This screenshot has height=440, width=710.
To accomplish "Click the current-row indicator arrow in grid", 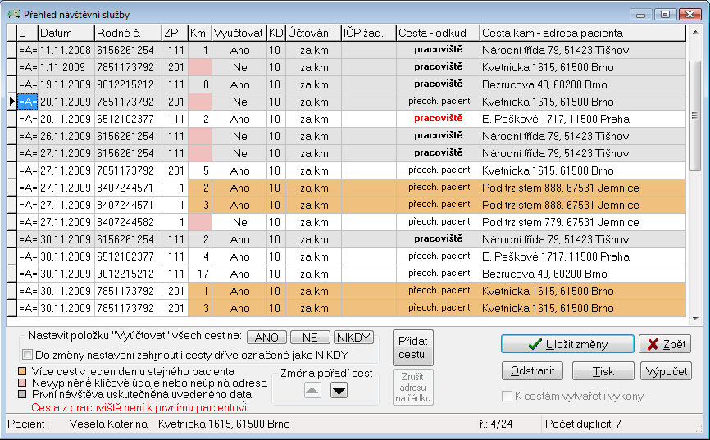I will tap(11, 102).
